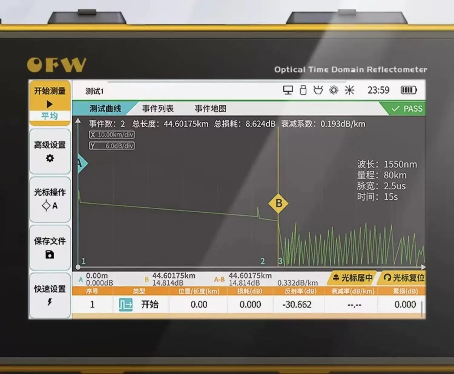Image resolution: width=454 pixels, height=374 pixels.
Task: Click the rayed brightness star icon
Action: pyautogui.click(x=350, y=90)
